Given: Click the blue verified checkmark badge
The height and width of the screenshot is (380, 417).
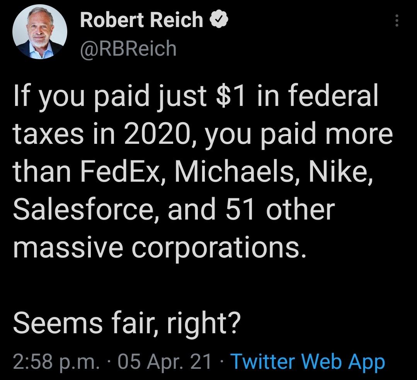Looking at the screenshot, I should (x=219, y=20).
